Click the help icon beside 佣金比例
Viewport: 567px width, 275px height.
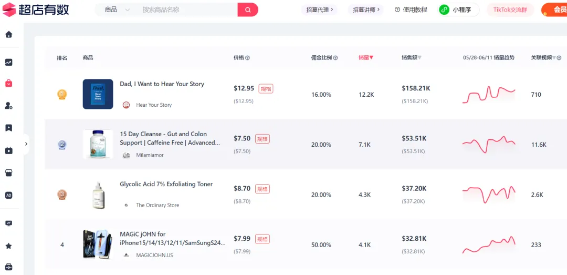click(x=335, y=58)
